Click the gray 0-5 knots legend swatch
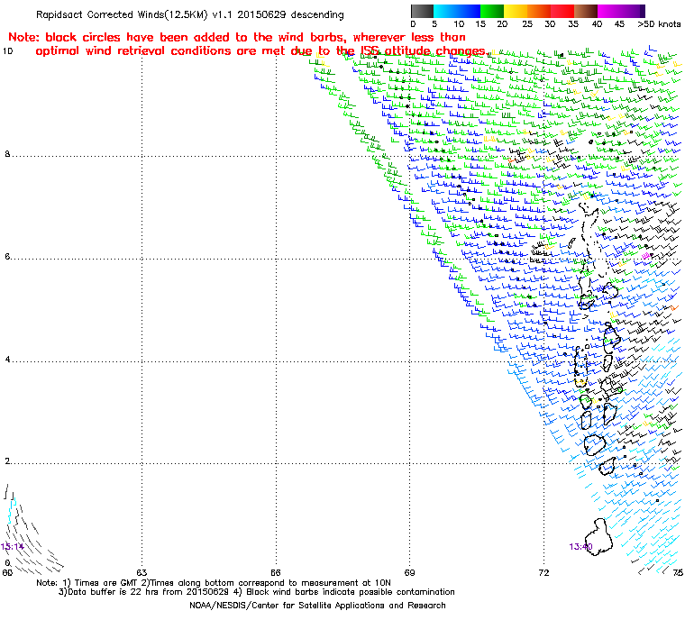 click(423, 11)
